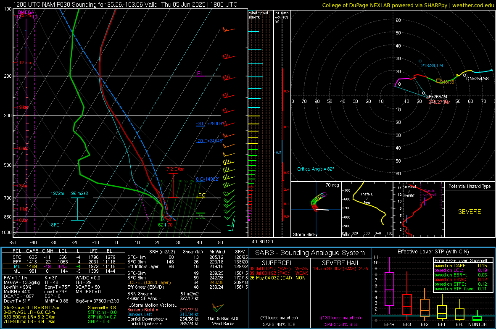Viewport: 496px width, 329px height.
Task: Click the 'Sfc-3km AGL LR = 6.9 C/km' line
Action: click(32, 308)
